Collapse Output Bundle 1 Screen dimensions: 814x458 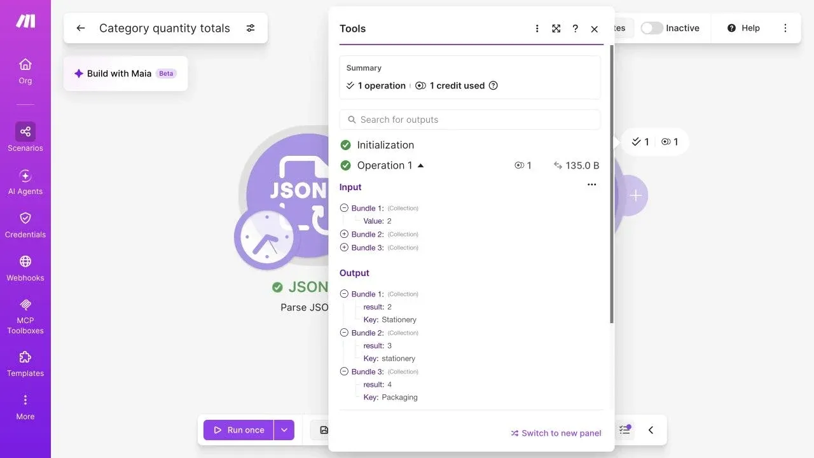[x=344, y=294]
